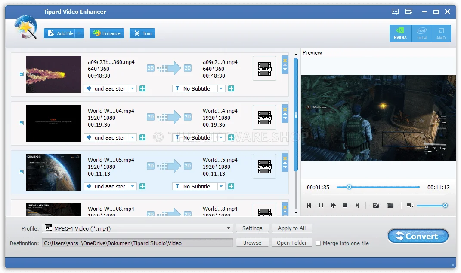
Task: Enable NVIDIA acceleration
Action: tap(400, 33)
